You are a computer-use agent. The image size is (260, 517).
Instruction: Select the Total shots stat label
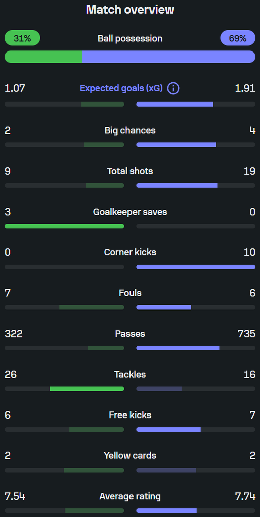pyautogui.click(x=130, y=171)
